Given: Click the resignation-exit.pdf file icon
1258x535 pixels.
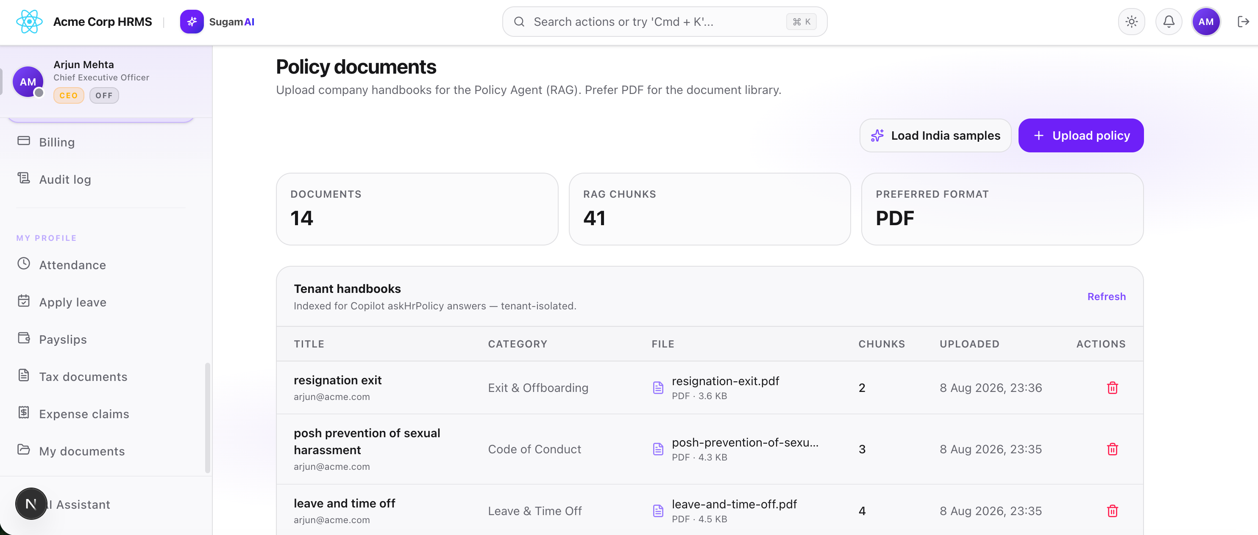Looking at the screenshot, I should 658,388.
